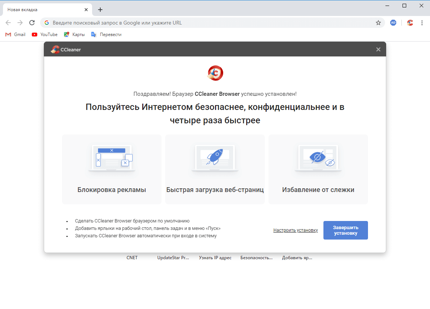The height and width of the screenshot is (309, 430).
Task: Open Gmail from the bookmarks bar
Action: click(x=15, y=34)
